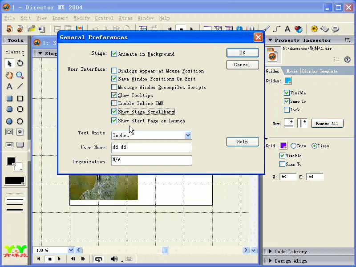Select the Hand tool
The height and width of the screenshot is (267, 356).
9,75
